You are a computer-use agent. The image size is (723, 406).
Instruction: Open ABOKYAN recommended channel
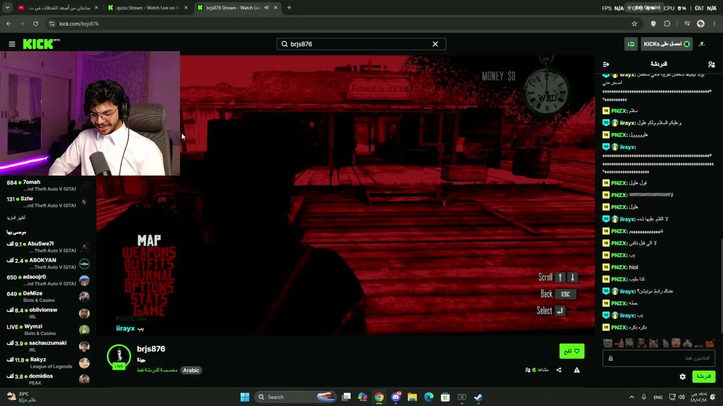[x=48, y=263]
